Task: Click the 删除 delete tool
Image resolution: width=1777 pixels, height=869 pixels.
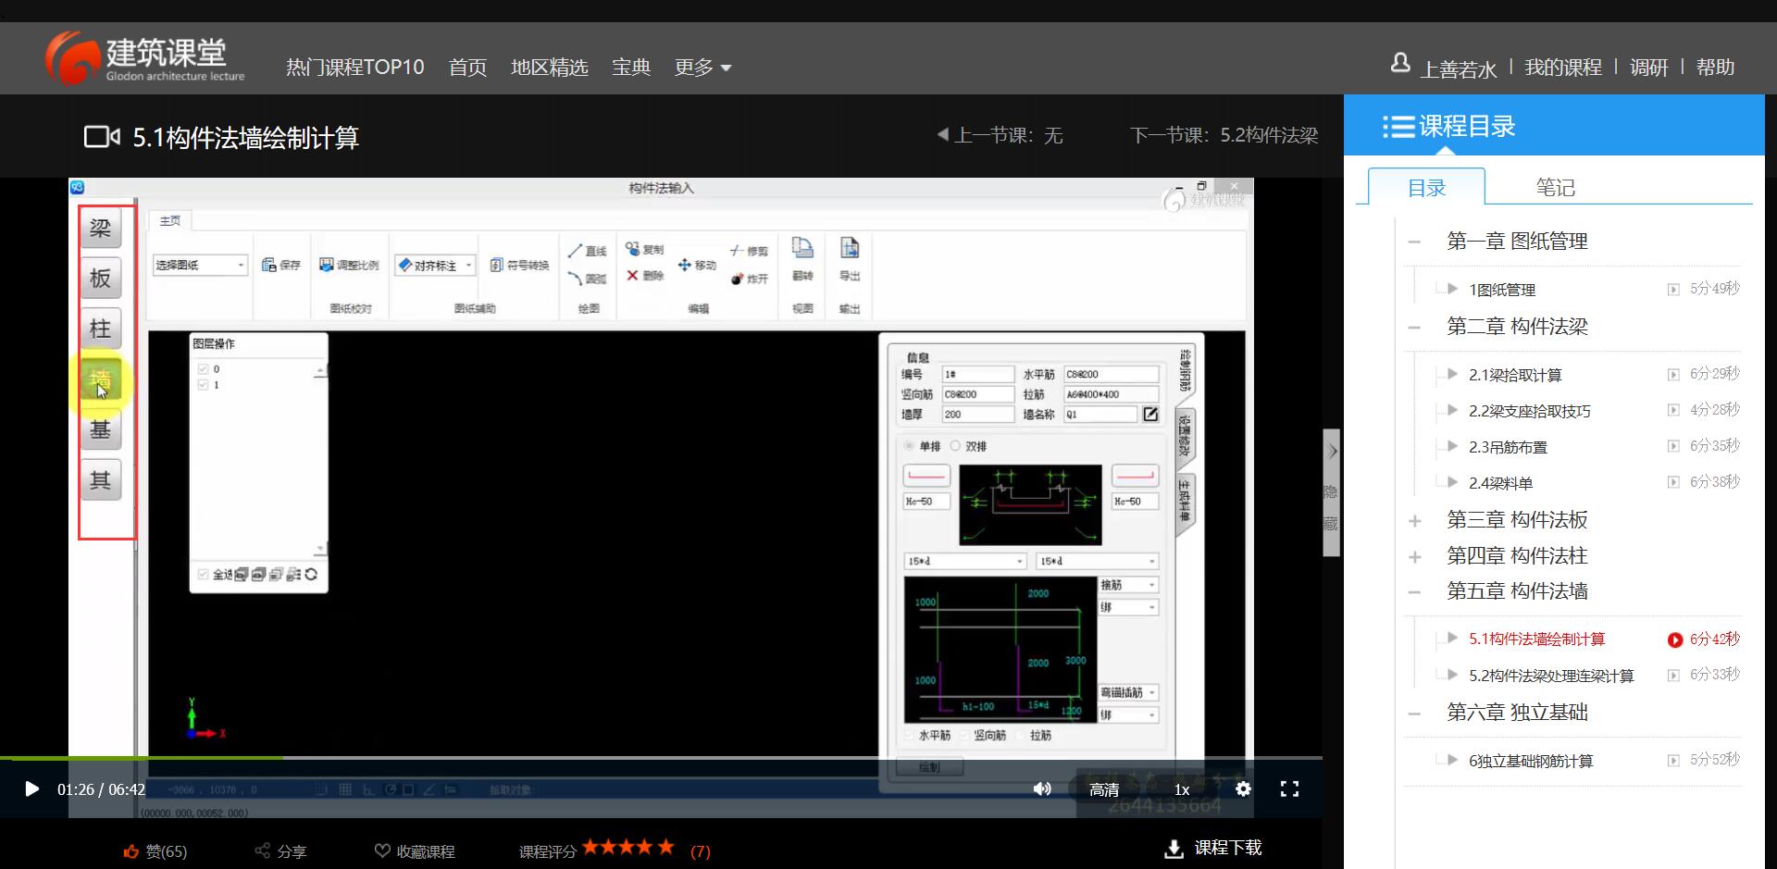Action: (x=645, y=275)
